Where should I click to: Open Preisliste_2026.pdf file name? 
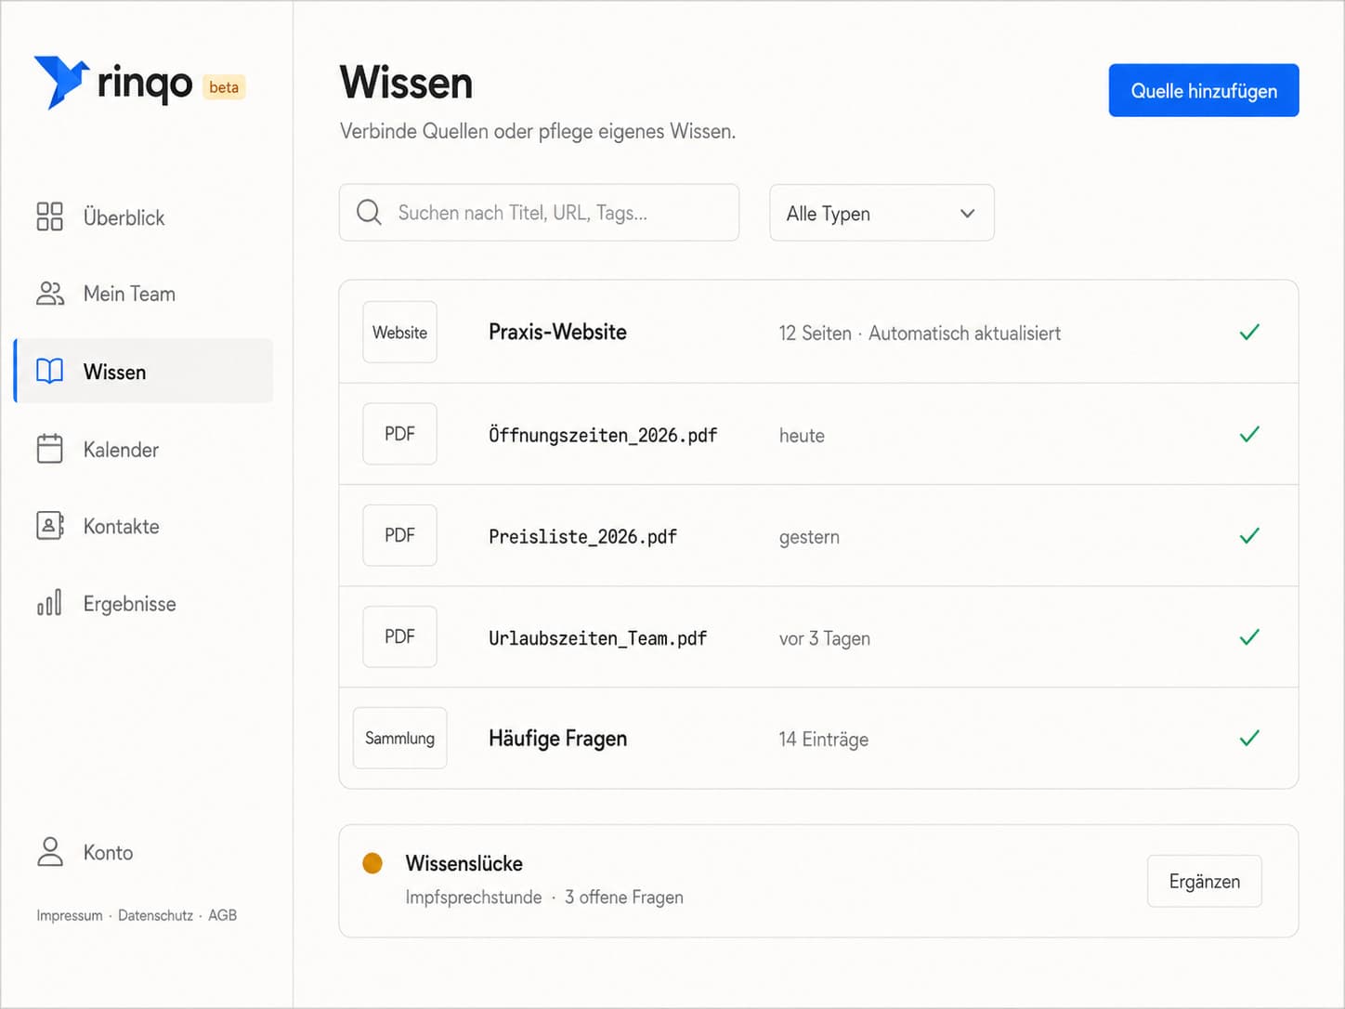582,536
